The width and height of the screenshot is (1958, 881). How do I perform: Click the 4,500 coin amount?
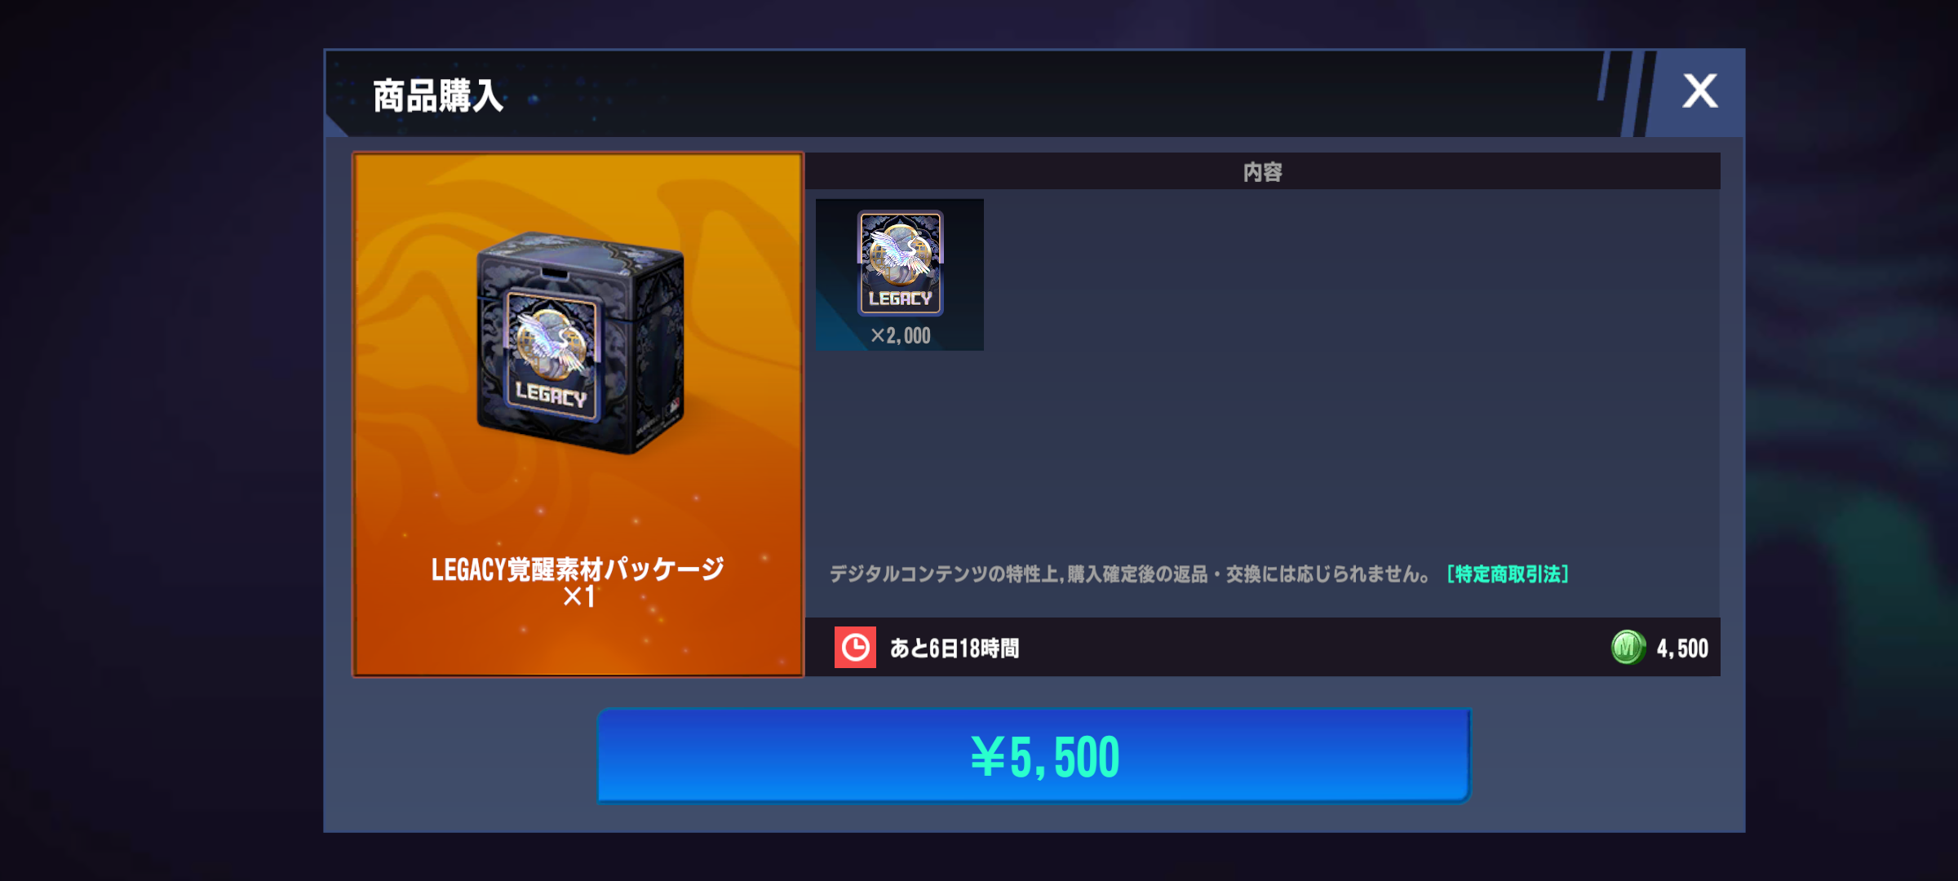click(x=1682, y=649)
